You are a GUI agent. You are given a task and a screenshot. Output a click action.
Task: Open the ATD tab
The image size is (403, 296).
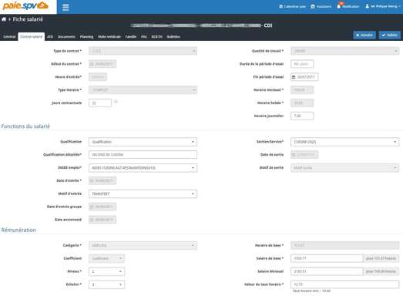point(50,36)
